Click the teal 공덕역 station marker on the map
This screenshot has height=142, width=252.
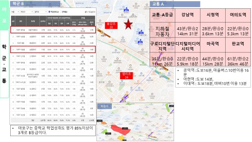pyautogui.click(x=162, y=75)
